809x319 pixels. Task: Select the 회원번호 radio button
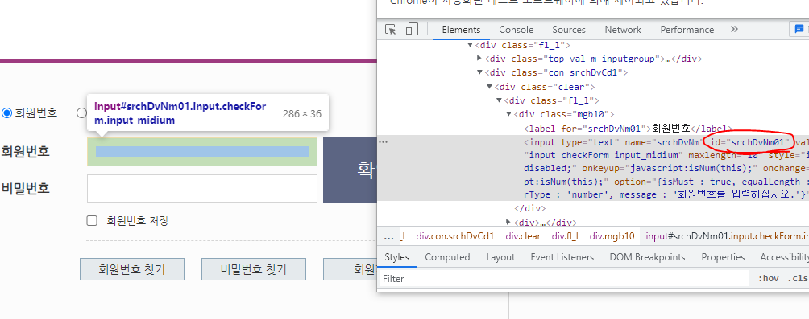coord(6,112)
